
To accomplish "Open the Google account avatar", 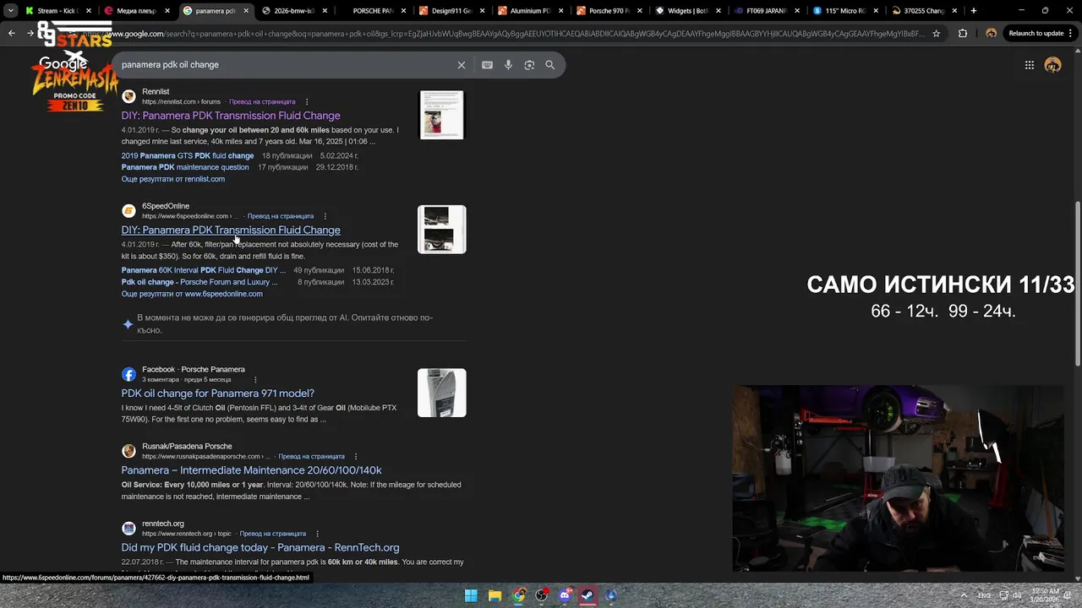I will click(x=1052, y=65).
